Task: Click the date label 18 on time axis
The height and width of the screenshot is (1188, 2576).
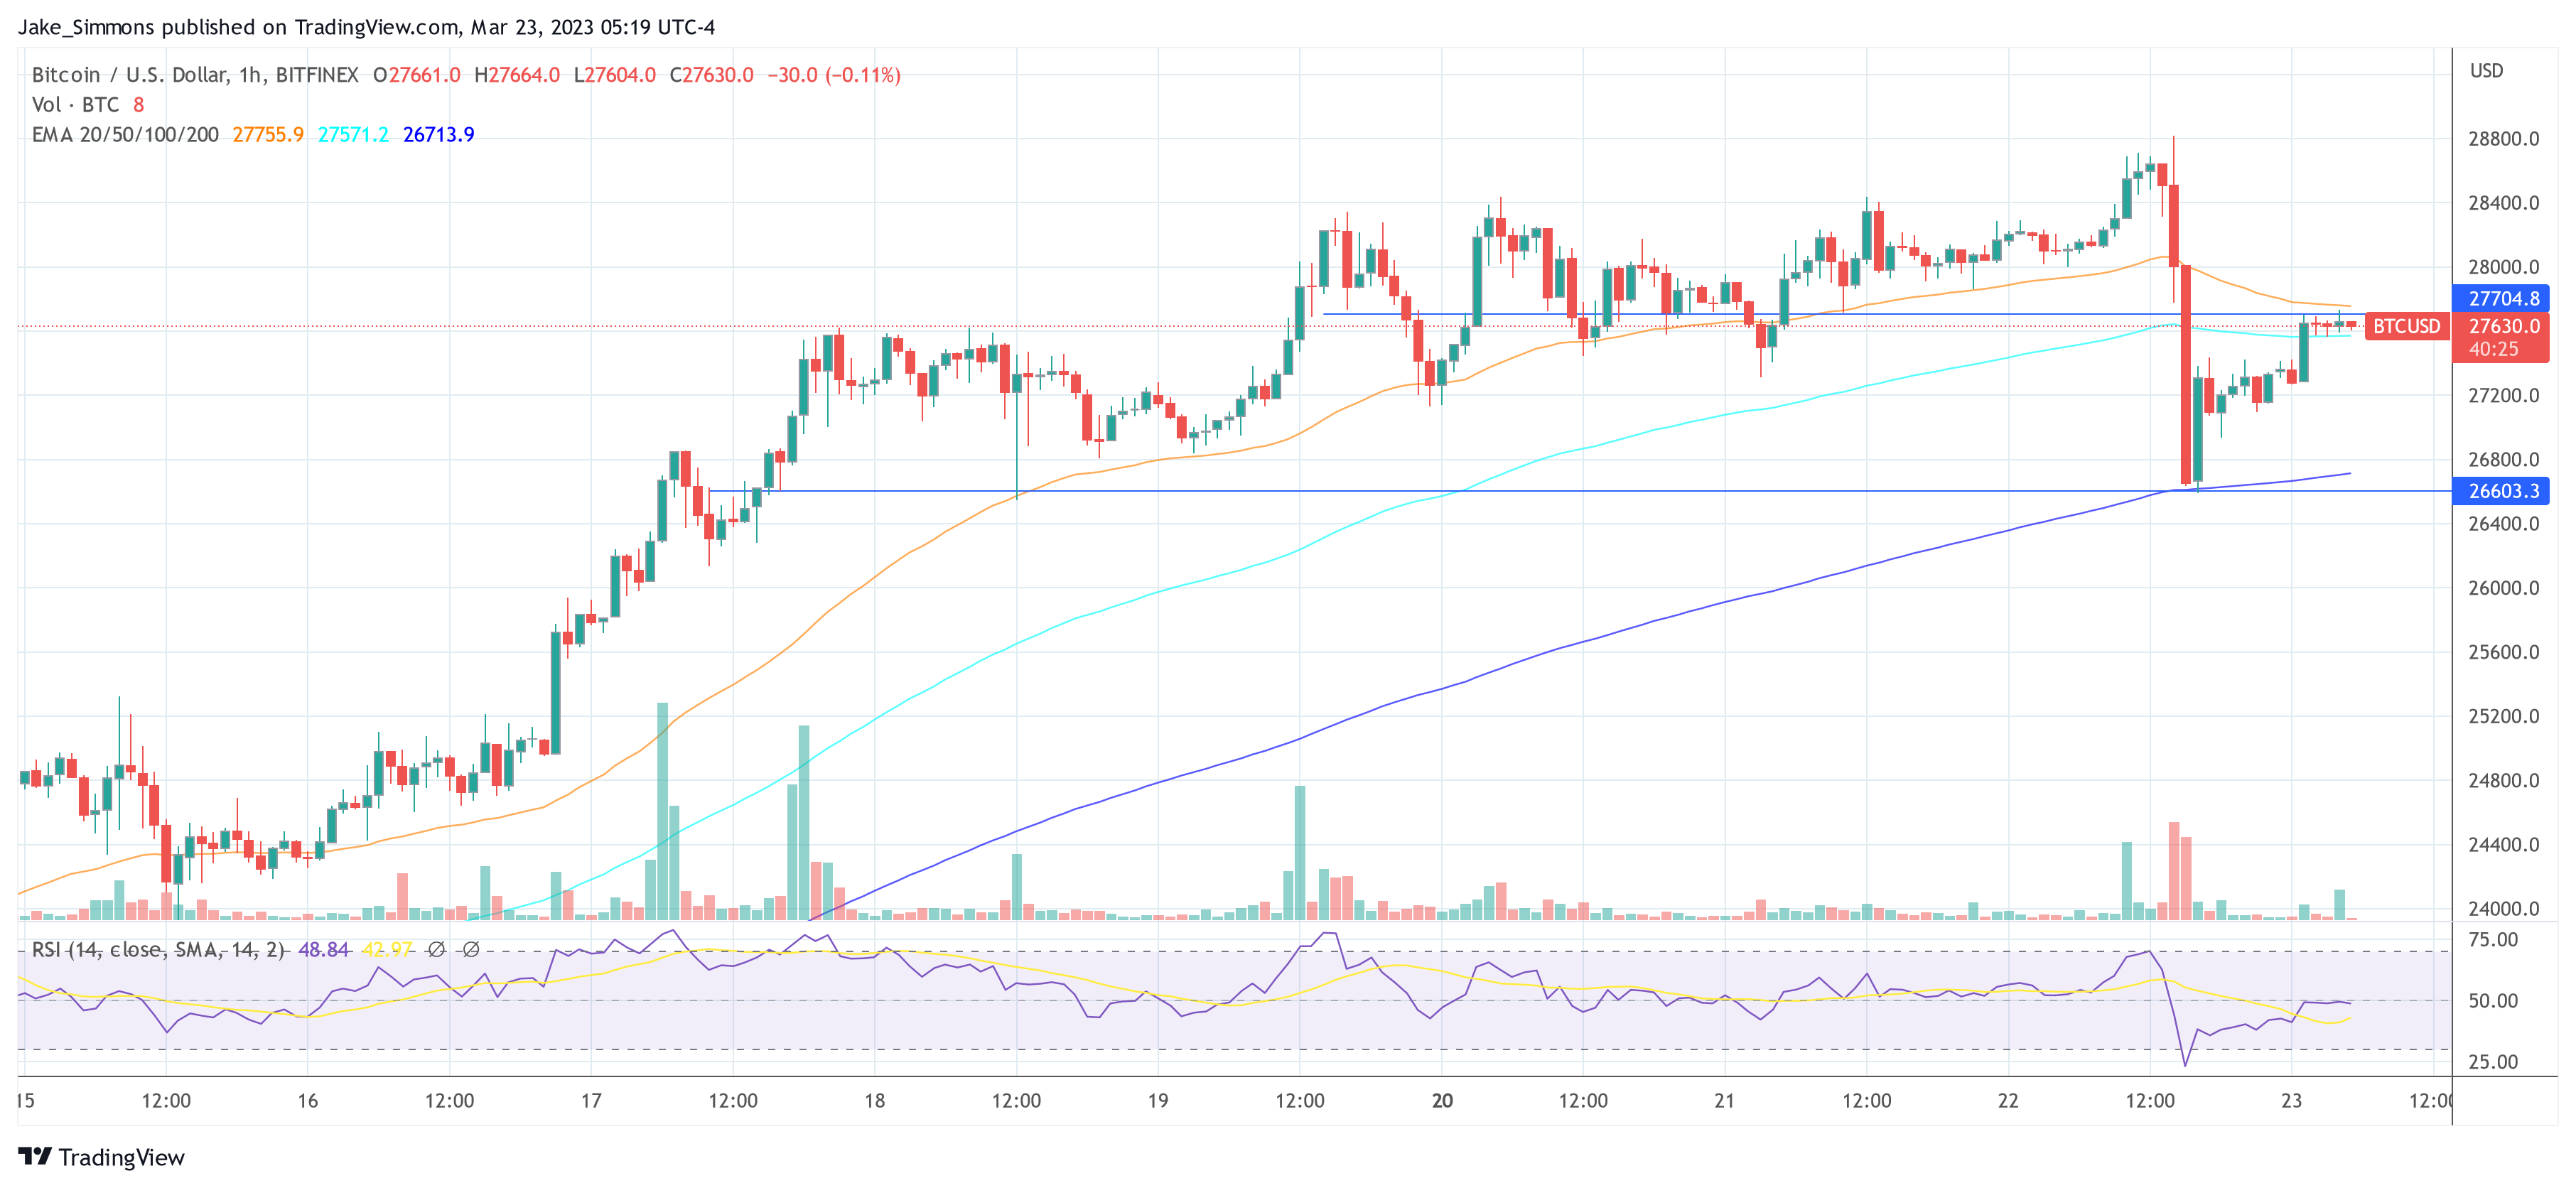Action: (x=874, y=1101)
